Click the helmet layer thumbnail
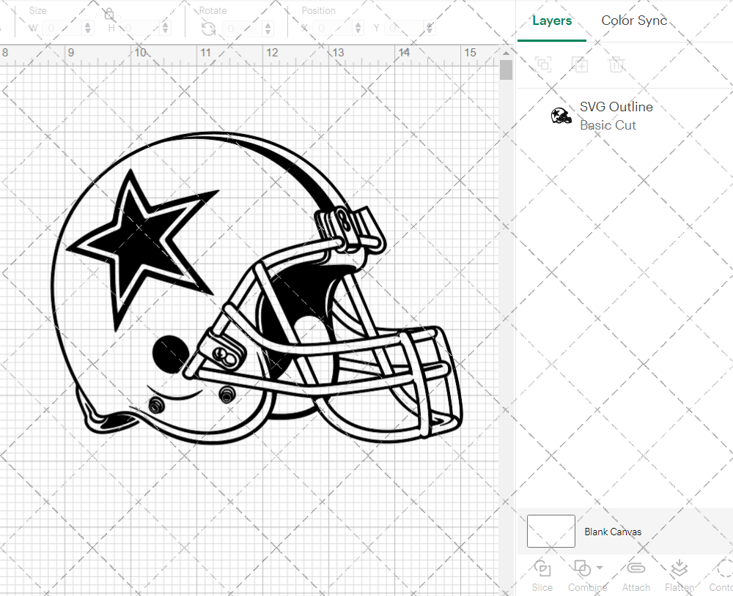This screenshot has height=596, width=733. point(561,115)
